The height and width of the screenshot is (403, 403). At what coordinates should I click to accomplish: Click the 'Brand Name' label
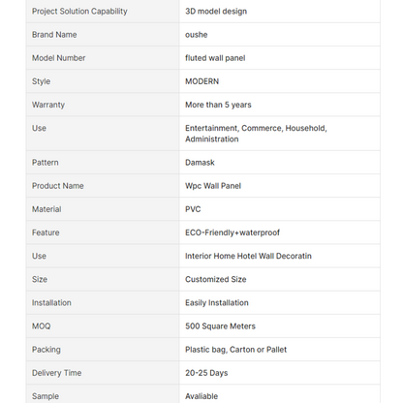tap(54, 35)
